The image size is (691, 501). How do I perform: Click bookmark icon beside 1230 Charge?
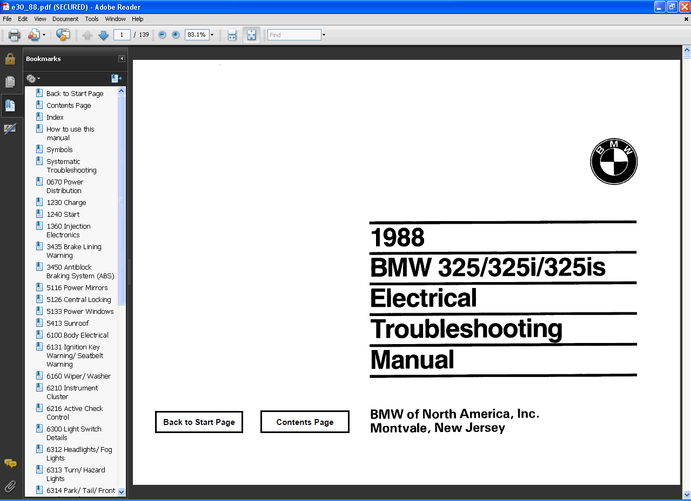coord(39,202)
